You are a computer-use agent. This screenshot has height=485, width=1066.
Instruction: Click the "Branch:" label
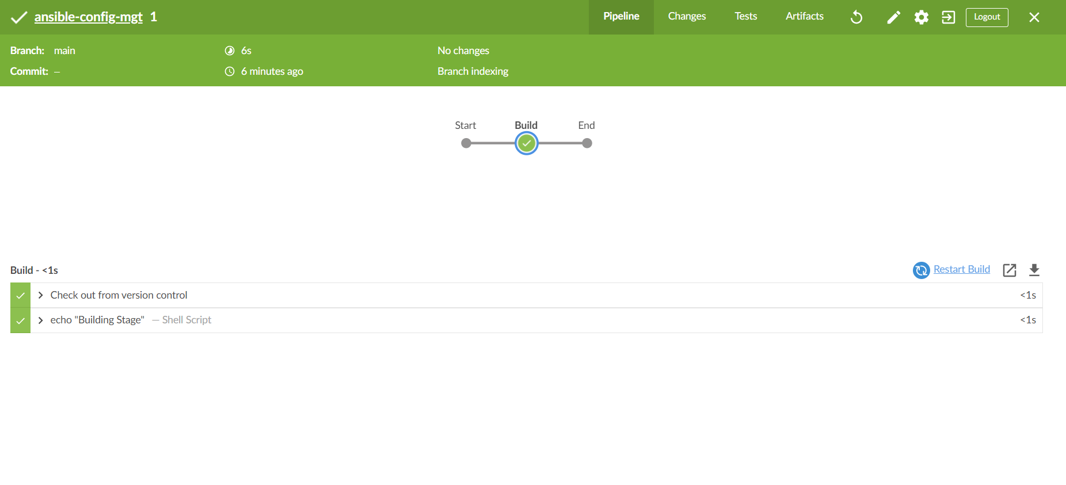(x=27, y=51)
